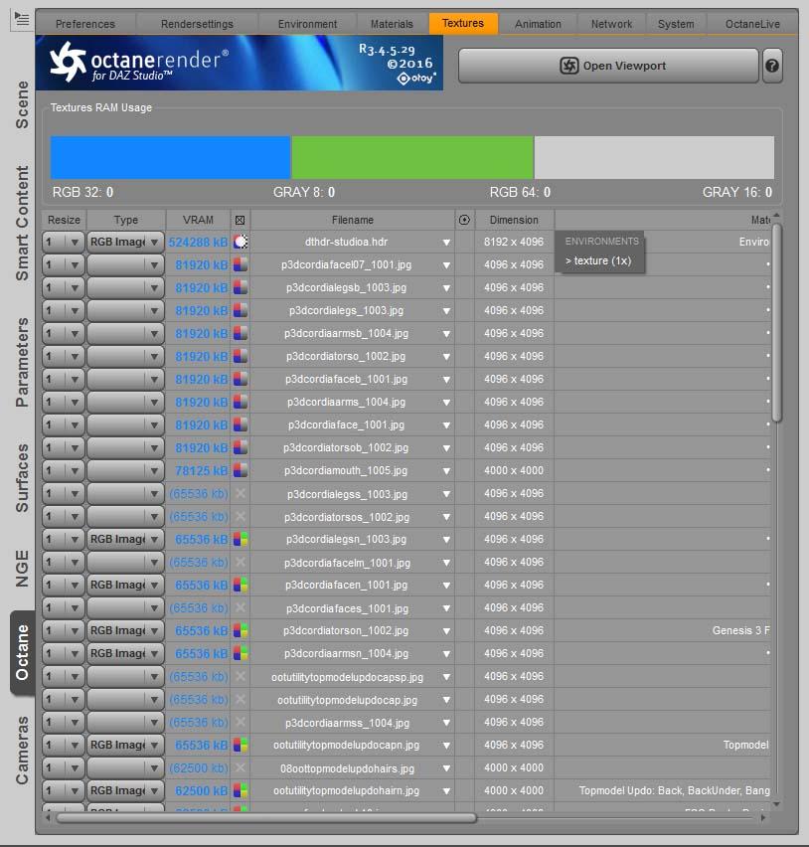Click RGB icon for ootutilitytopmodelupdohairn.jpg
This screenshot has height=847, width=809.
coord(241,790)
